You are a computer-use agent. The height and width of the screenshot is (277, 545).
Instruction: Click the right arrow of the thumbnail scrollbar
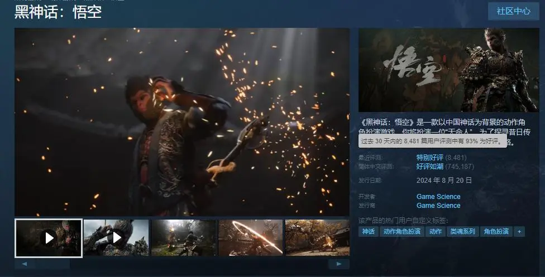[x=339, y=264]
